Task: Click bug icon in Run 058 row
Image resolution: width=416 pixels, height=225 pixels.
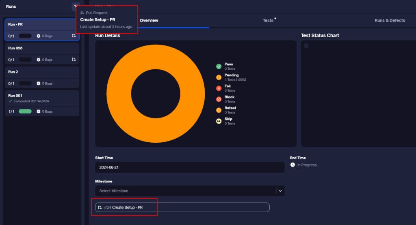Action: [x=39, y=60]
